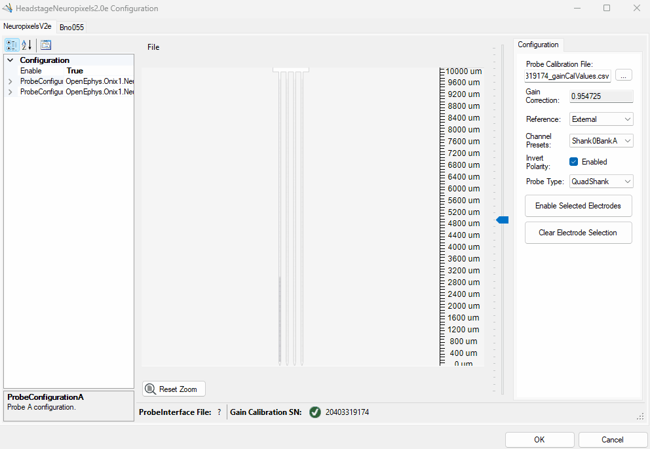
Task: Expand the first ProbeConfiguration row
Action: pos(10,81)
